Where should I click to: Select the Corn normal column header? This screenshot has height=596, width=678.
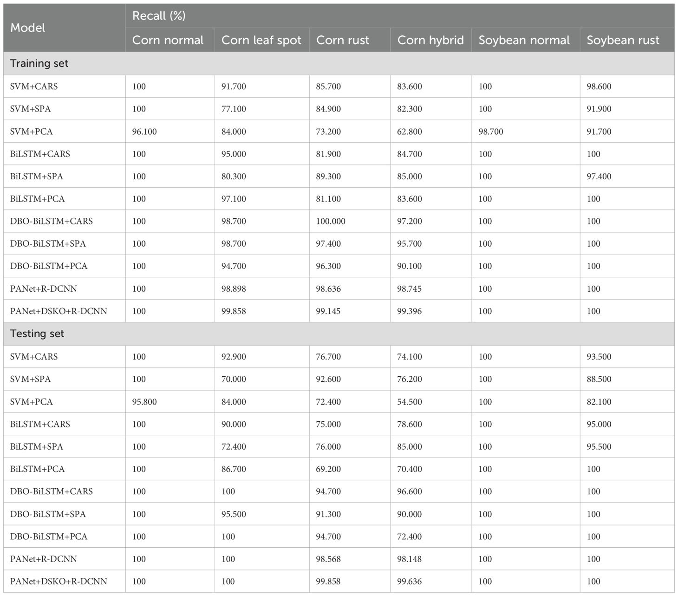(x=168, y=40)
